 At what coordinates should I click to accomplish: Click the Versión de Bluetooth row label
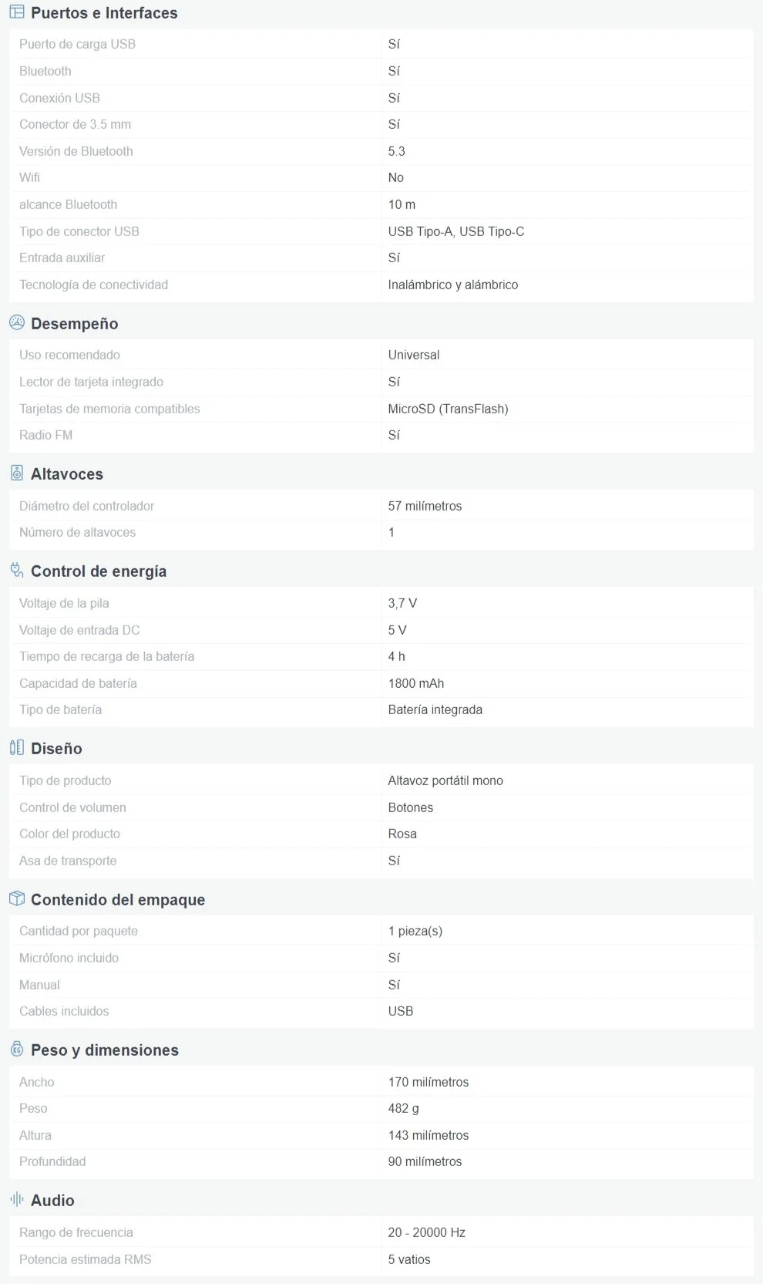[76, 151]
